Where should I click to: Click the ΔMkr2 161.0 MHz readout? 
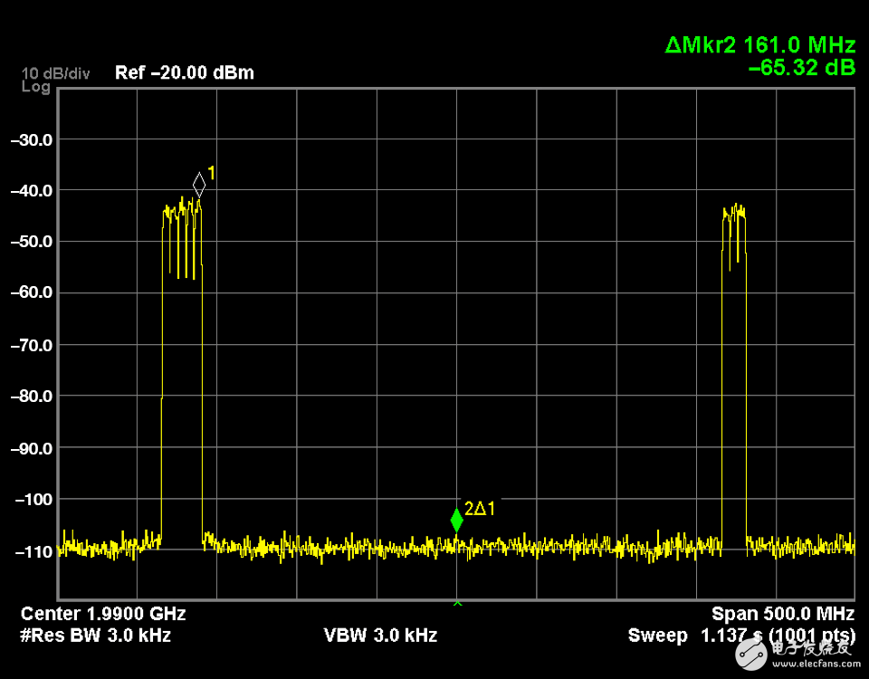point(759,44)
